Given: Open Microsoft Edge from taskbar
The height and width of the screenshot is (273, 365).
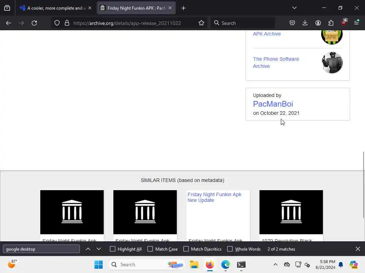Looking at the screenshot, I should (225, 264).
